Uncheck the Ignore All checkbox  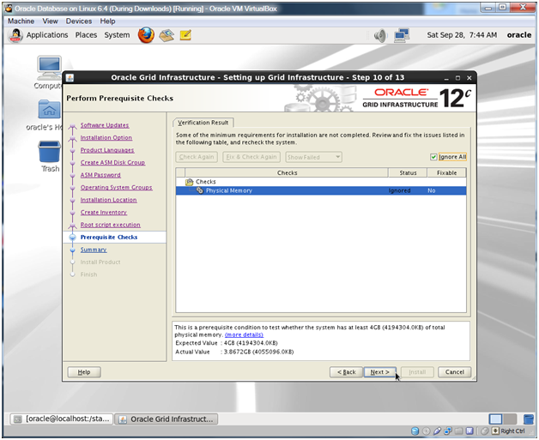click(435, 157)
